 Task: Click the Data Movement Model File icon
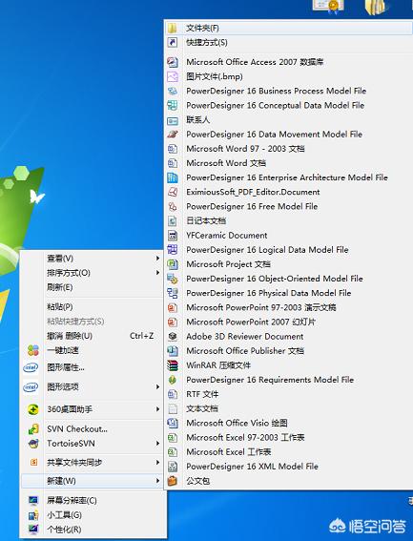pyautogui.click(x=173, y=135)
